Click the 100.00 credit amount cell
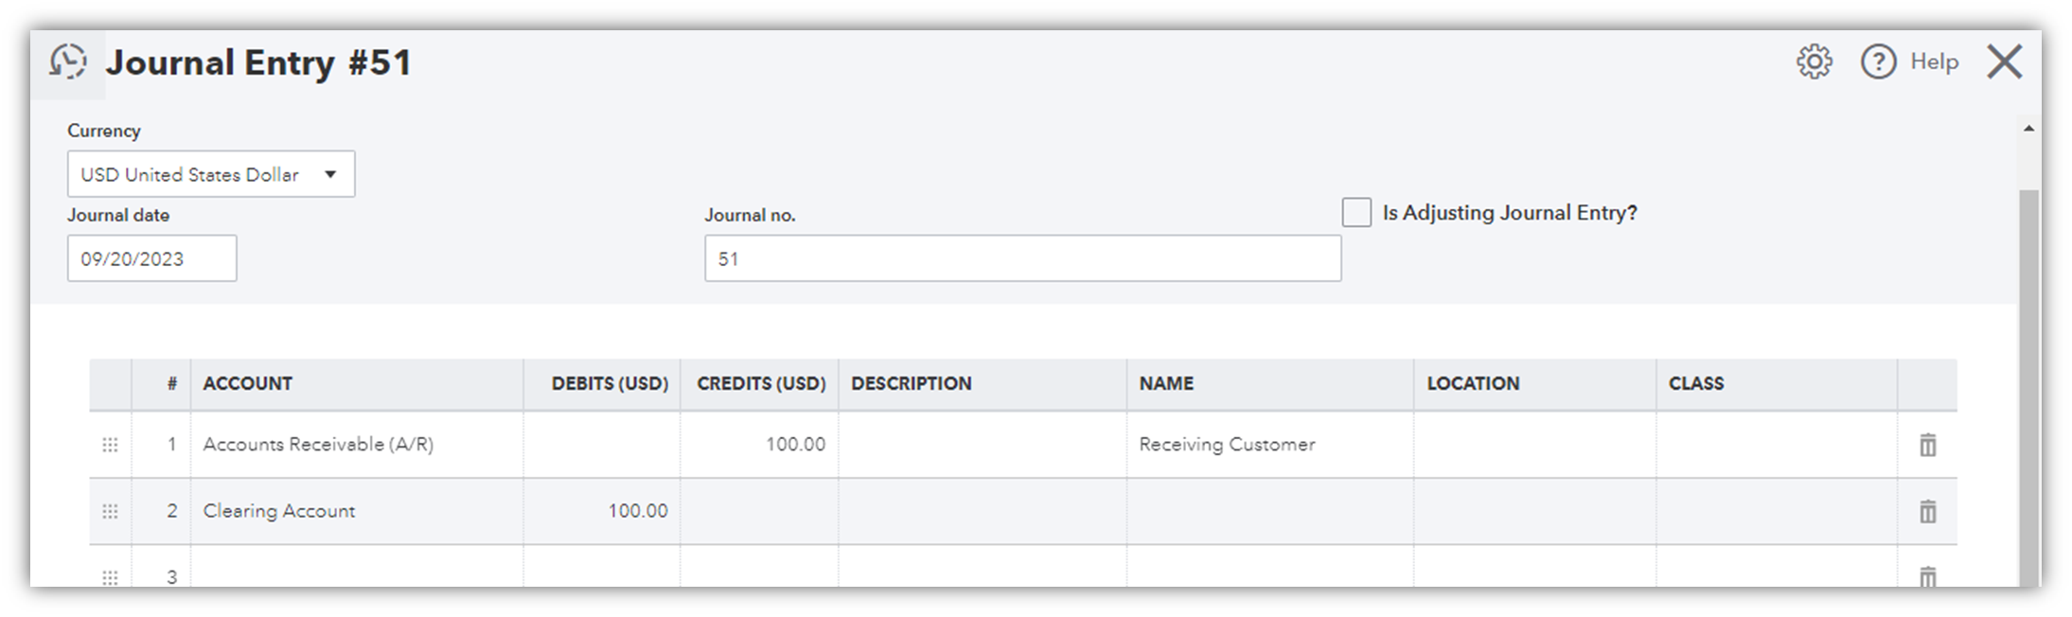This screenshot has height=617, width=2072. [759, 445]
